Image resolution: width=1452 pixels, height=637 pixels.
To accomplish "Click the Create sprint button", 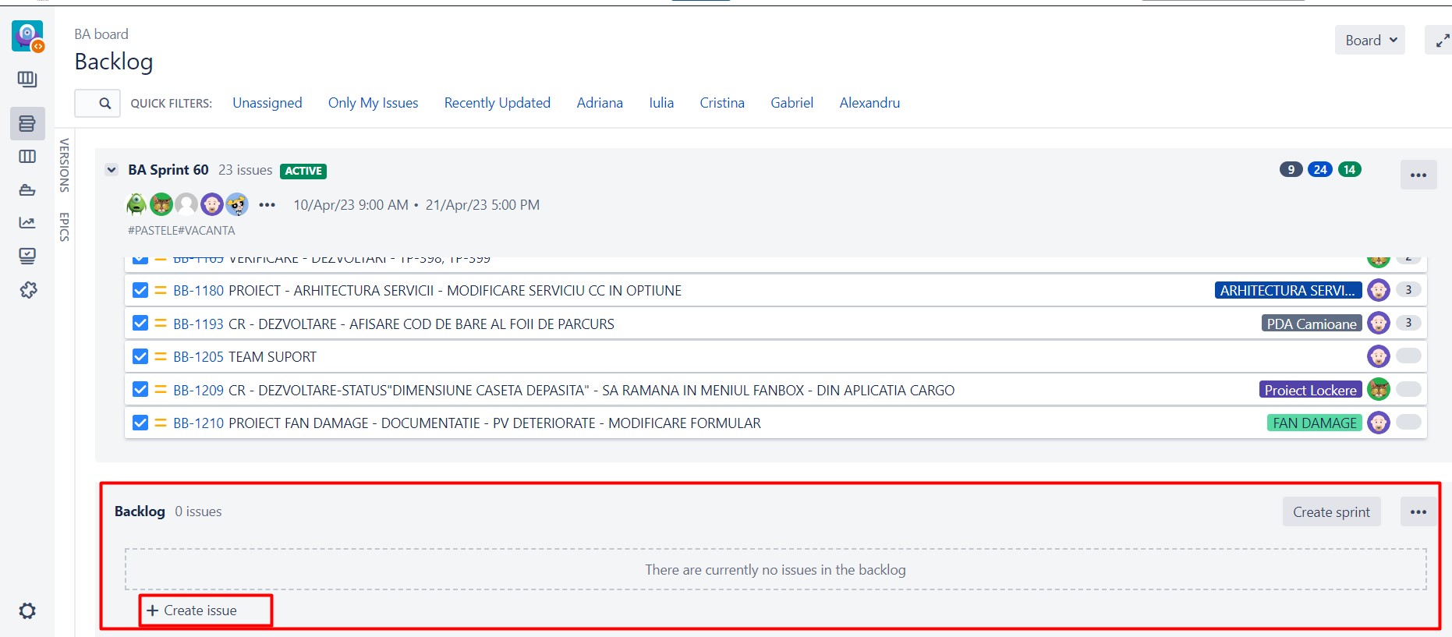I will coord(1331,512).
